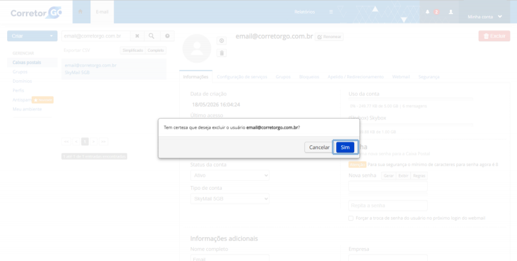Click the Nova senha input field

click(388, 186)
